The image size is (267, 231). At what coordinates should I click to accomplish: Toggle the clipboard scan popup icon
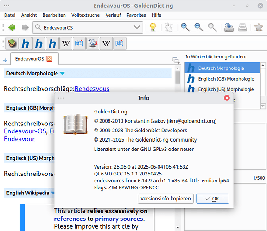(169, 27)
